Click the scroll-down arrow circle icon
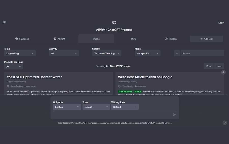 (x=223, y=72)
